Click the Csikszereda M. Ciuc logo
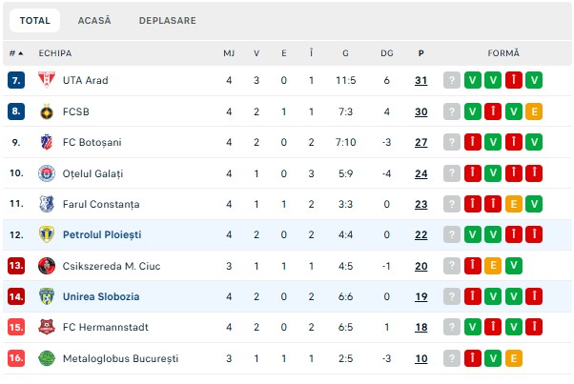 46,266
